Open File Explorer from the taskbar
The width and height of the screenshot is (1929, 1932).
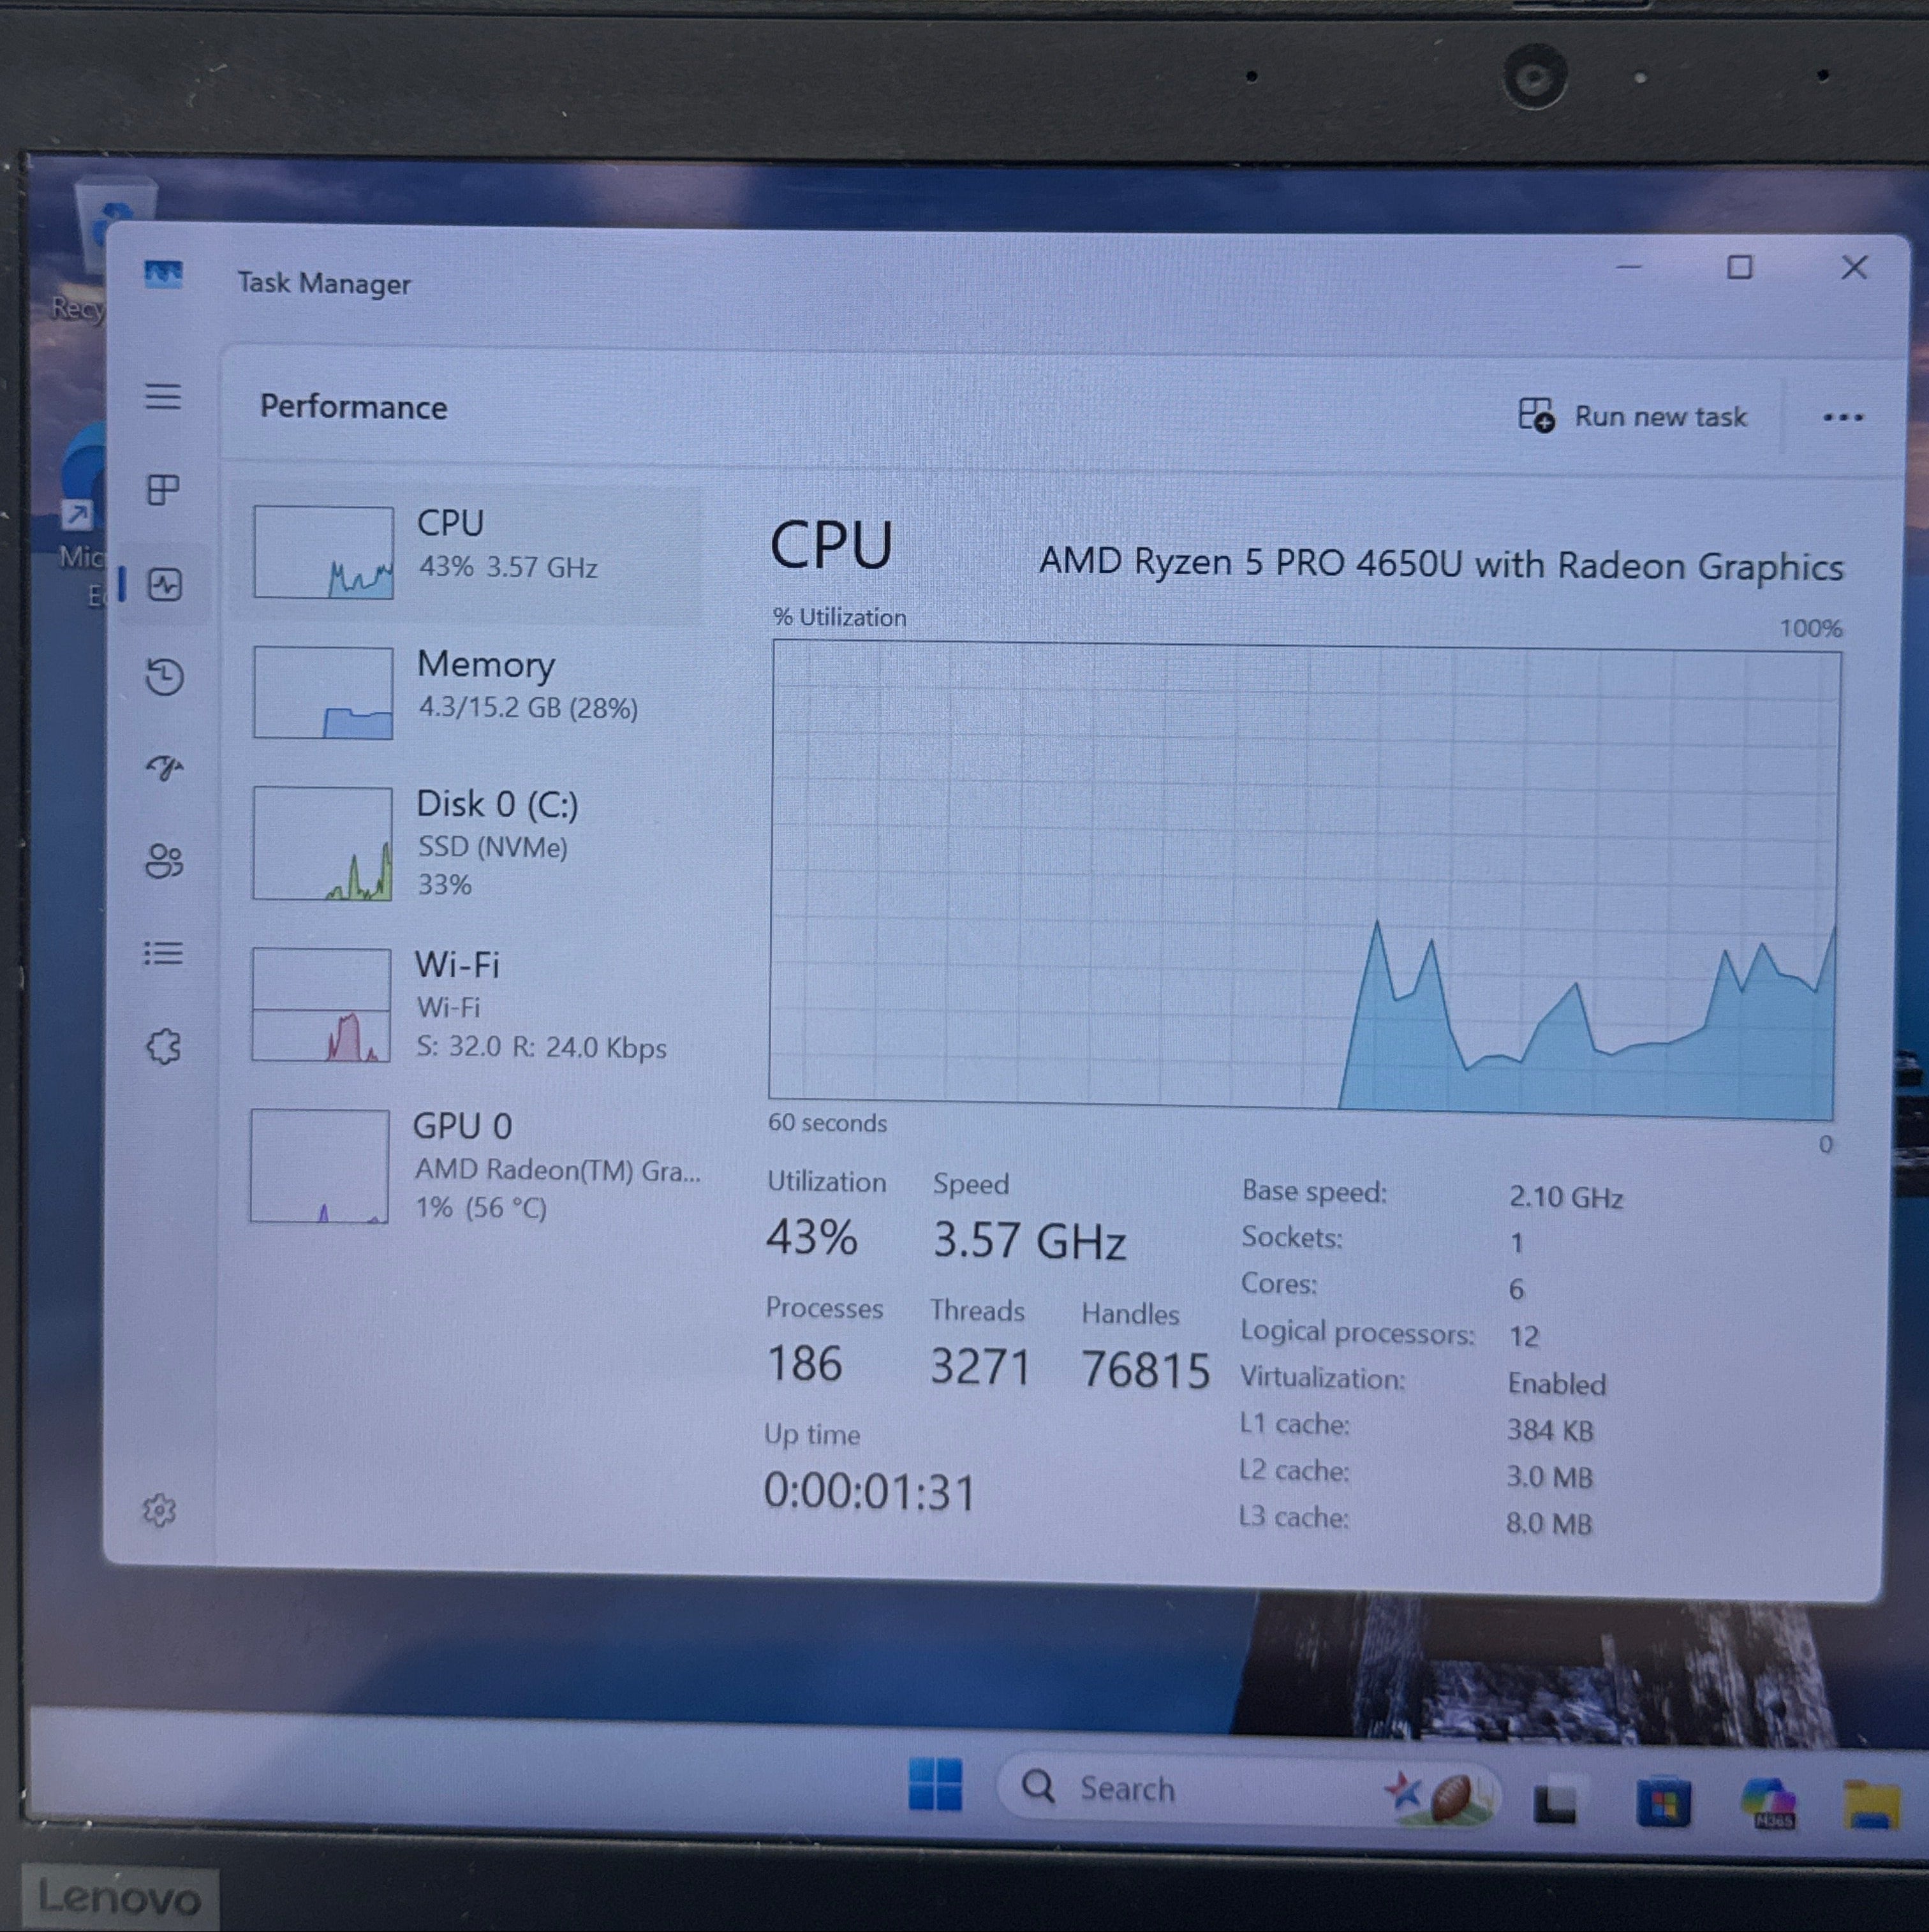1872,1806
